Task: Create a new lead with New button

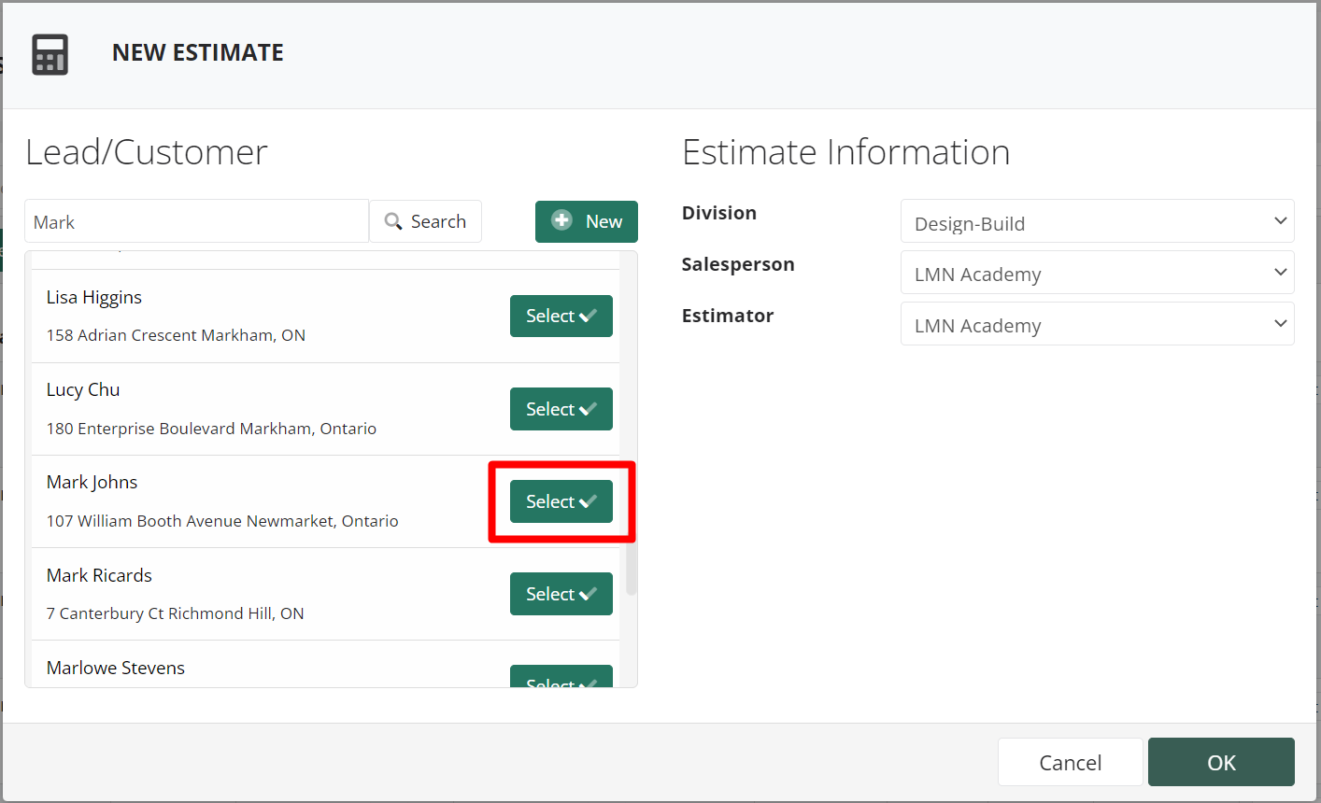Action: point(587,221)
